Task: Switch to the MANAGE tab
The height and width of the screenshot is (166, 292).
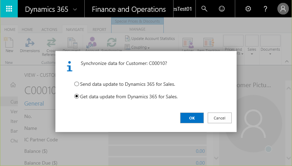Action: coord(137,29)
